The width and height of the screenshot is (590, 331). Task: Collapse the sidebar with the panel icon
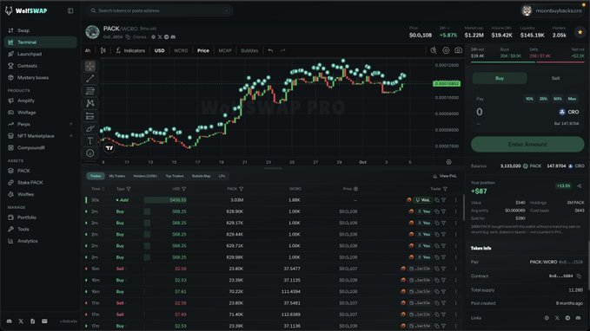[x=70, y=11]
